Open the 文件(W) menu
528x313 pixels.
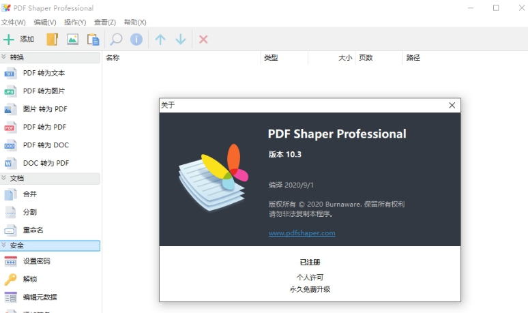(14, 23)
